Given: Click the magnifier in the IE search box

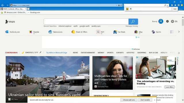Looking at the screenshot, I should click(165, 5).
